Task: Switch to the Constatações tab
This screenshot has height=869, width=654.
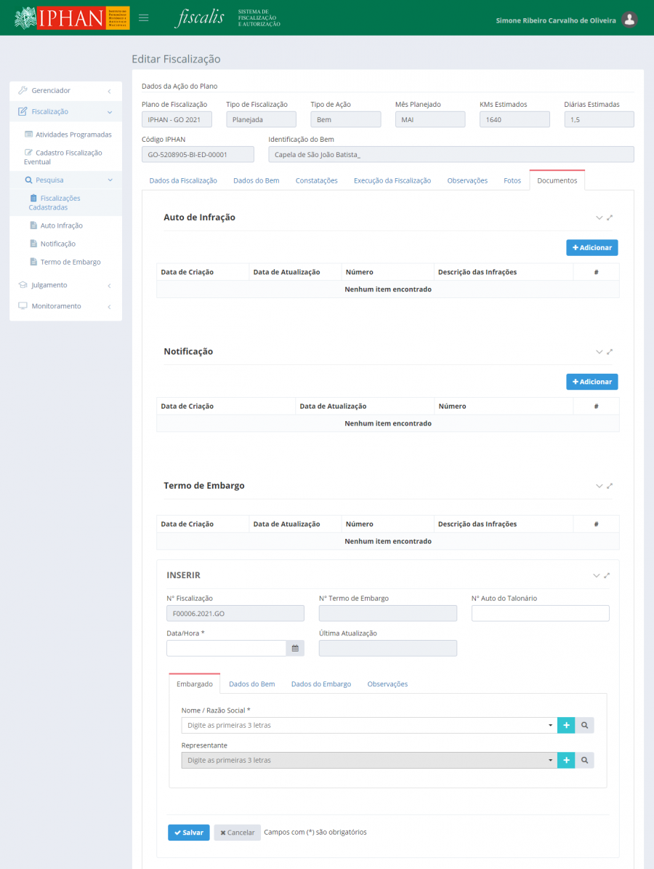Action: click(x=316, y=180)
